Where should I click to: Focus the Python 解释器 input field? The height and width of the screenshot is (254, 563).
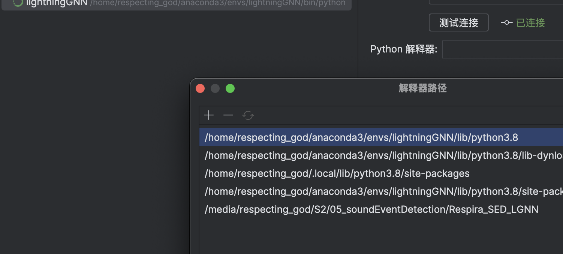(x=503, y=49)
